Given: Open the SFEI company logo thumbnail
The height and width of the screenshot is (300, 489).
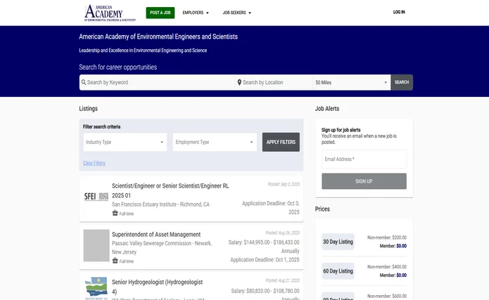Looking at the screenshot, I should pos(96,196).
